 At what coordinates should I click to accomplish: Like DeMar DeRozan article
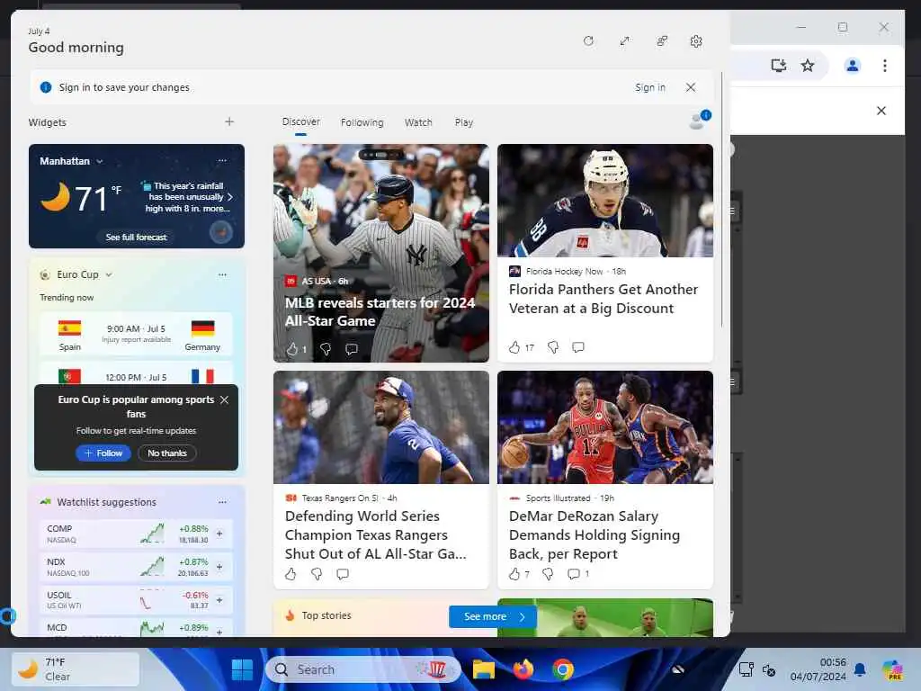click(x=514, y=574)
